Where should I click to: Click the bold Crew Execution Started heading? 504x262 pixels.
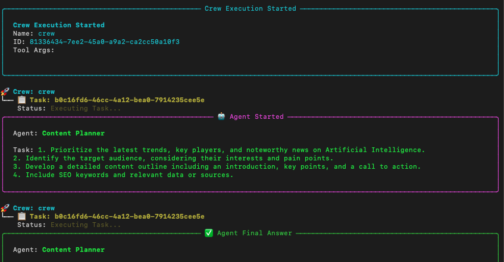click(58, 25)
